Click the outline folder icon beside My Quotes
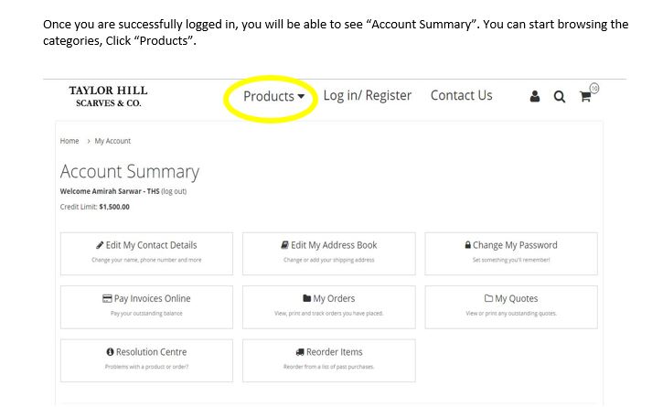652x407 pixels. (x=488, y=298)
